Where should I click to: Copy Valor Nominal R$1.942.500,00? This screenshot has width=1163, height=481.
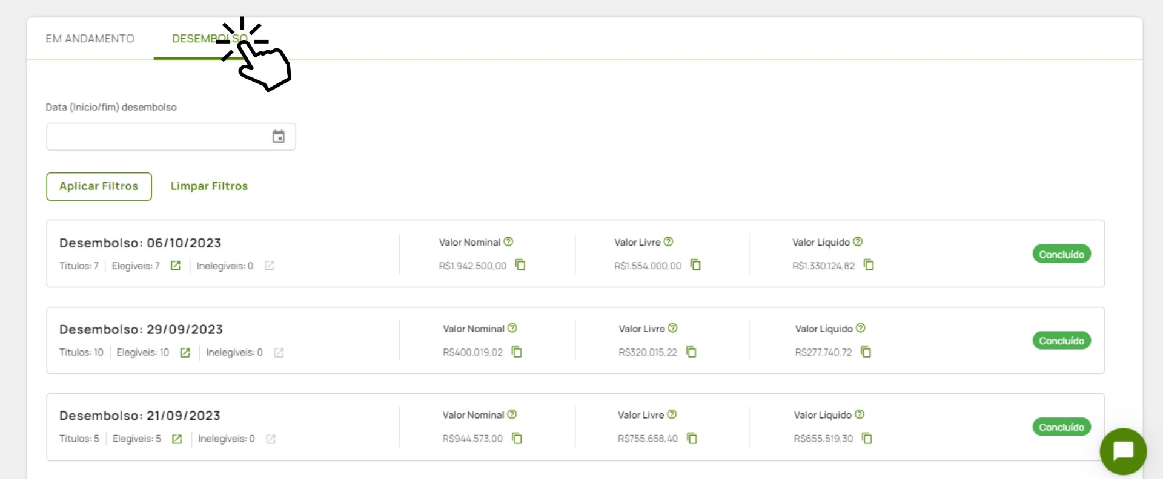[x=520, y=265]
